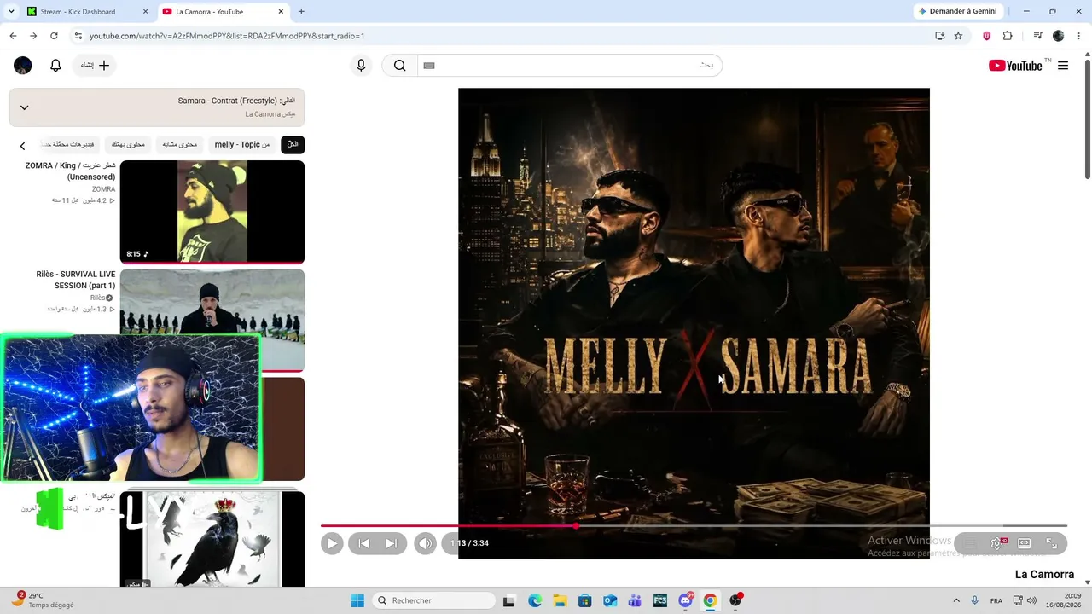Select the 'محتوى مشابه' filter chip
The image size is (1092, 614).
[x=180, y=145]
